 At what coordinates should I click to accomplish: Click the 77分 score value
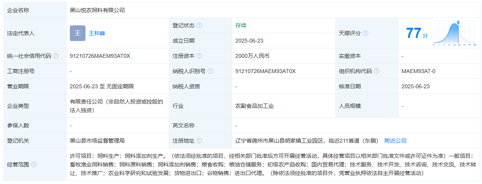coord(417,33)
